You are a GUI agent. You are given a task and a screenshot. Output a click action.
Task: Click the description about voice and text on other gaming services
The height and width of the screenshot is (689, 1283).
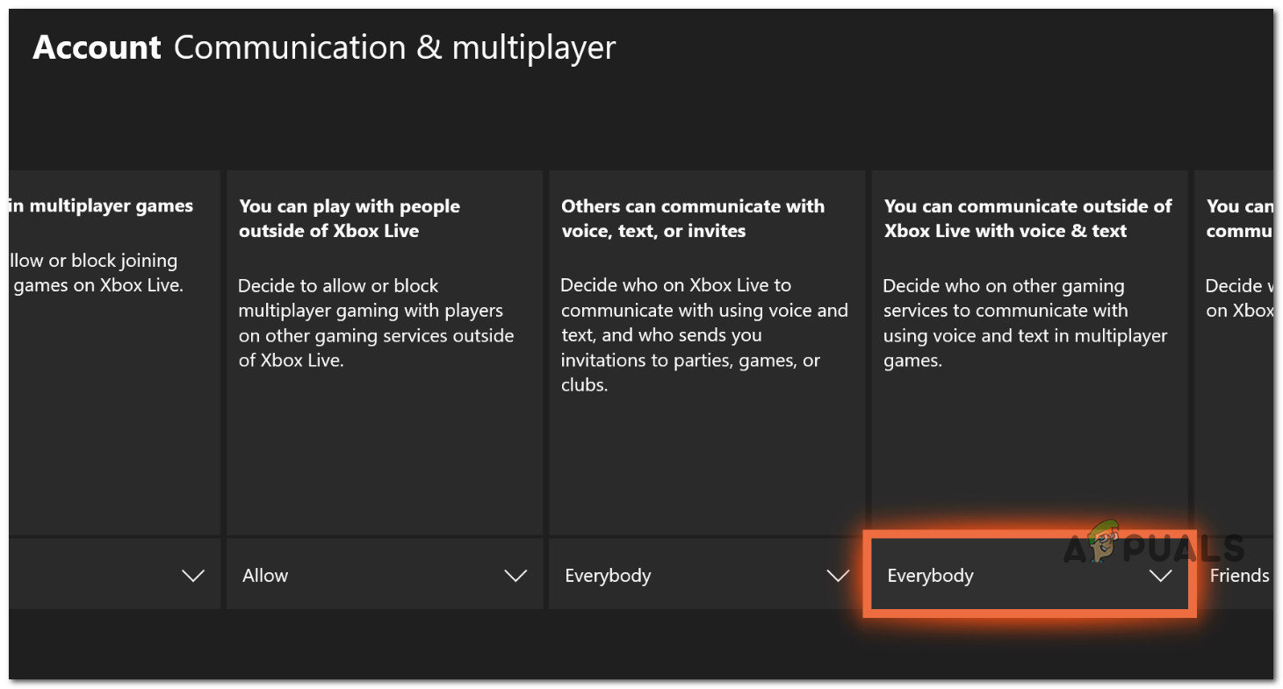point(1025,323)
